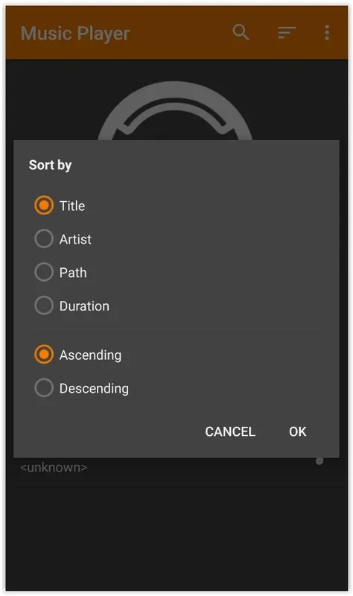Click the Music Player title
Image resolution: width=353 pixels, height=596 pixels.
tap(75, 34)
